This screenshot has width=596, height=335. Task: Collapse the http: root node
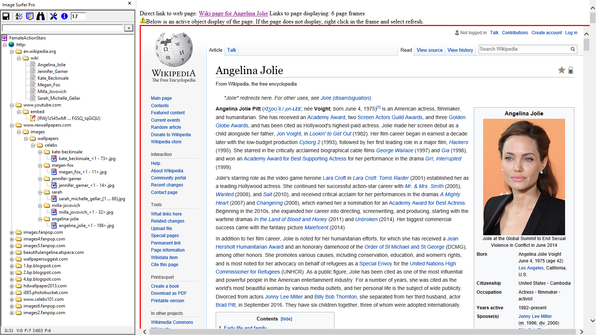(4, 45)
